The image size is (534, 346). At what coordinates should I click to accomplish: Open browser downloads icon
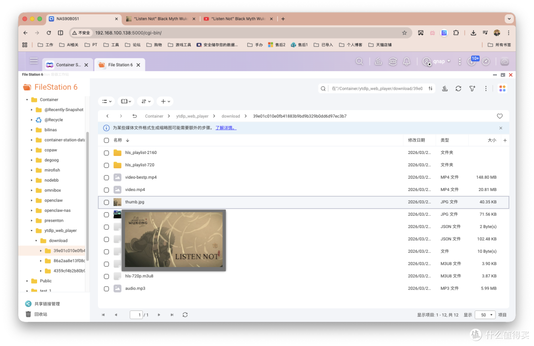pos(473,33)
